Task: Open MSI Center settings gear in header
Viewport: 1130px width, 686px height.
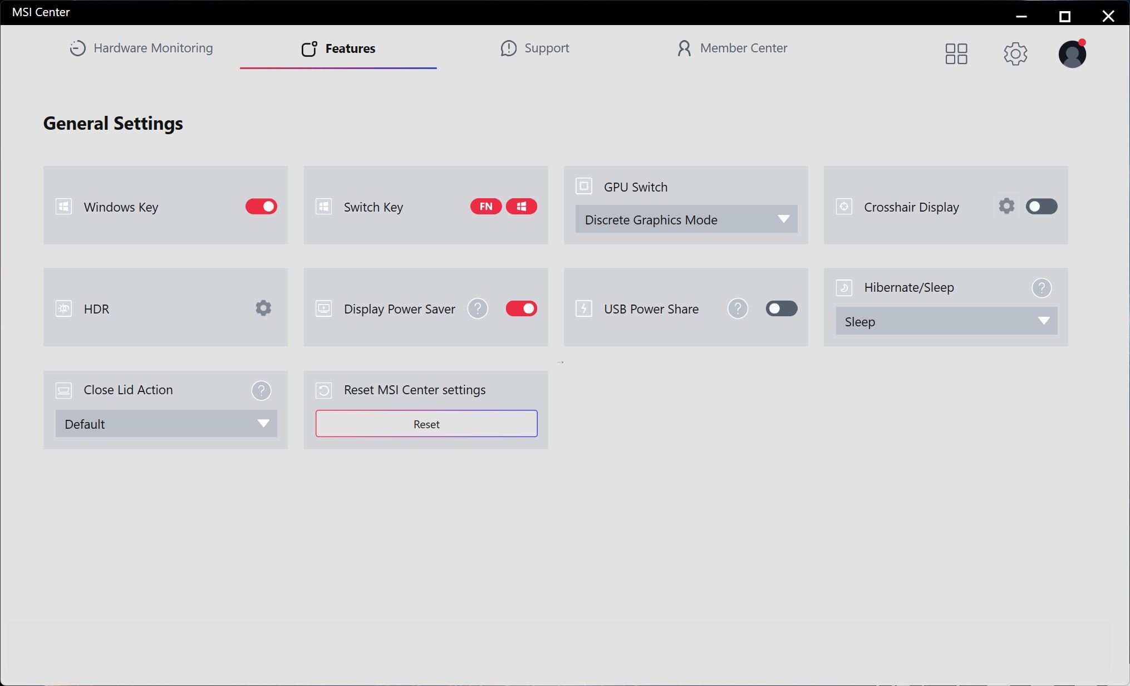Action: coord(1015,54)
